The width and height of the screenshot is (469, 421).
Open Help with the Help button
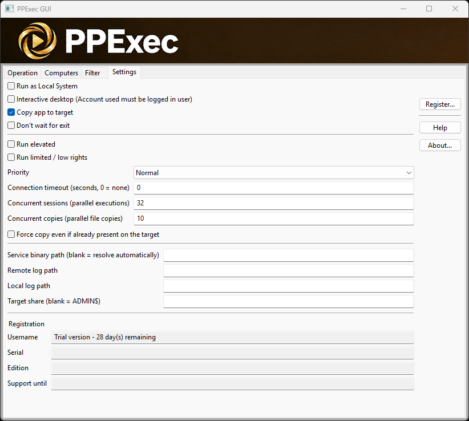click(x=440, y=128)
